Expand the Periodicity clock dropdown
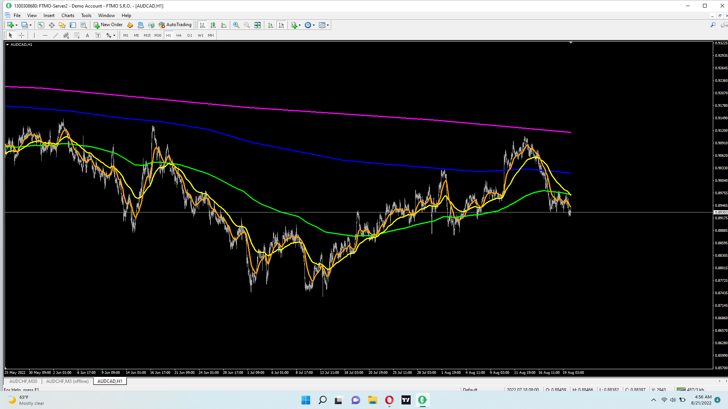 [314, 25]
